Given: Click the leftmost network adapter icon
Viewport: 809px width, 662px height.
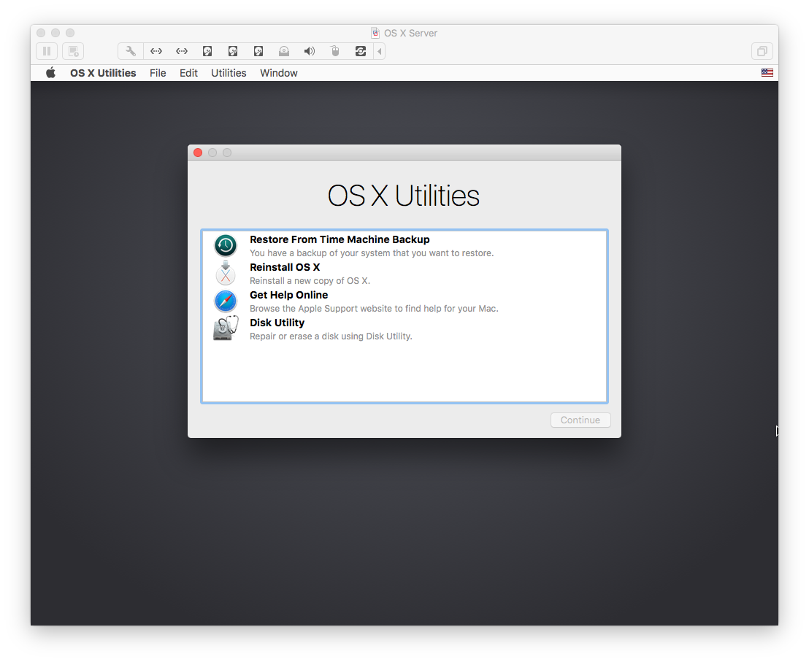Looking at the screenshot, I should tap(156, 51).
